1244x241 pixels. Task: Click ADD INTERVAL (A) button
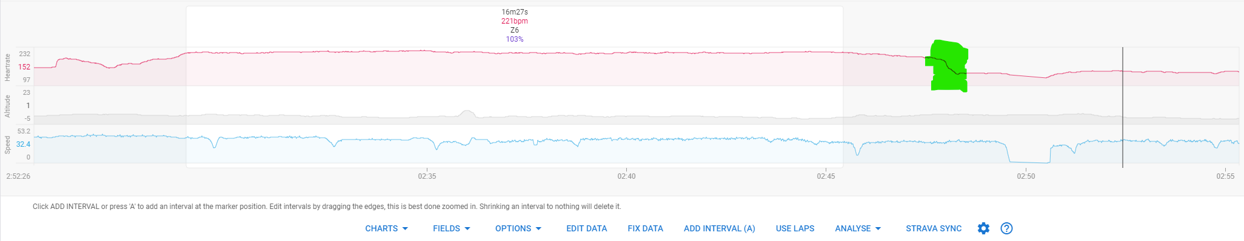[x=720, y=228]
